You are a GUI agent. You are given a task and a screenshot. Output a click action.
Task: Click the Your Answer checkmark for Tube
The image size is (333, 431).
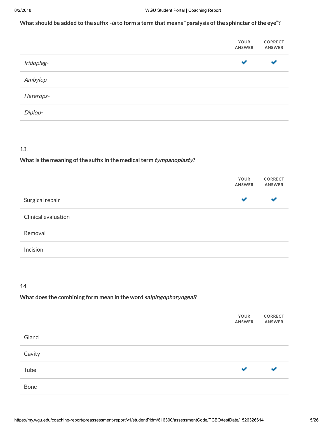click(x=244, y=369)
